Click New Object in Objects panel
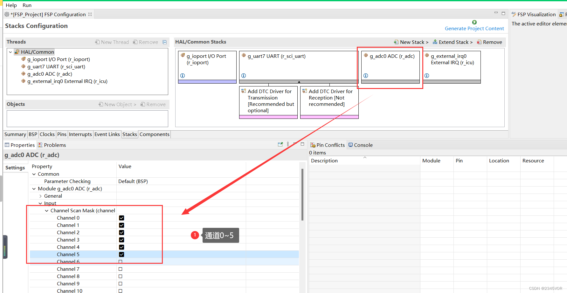The image size is (567, 293). (x=117, y=105)
